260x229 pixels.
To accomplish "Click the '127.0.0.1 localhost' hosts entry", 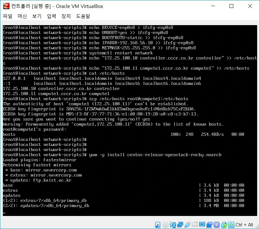I will point(102,79).
